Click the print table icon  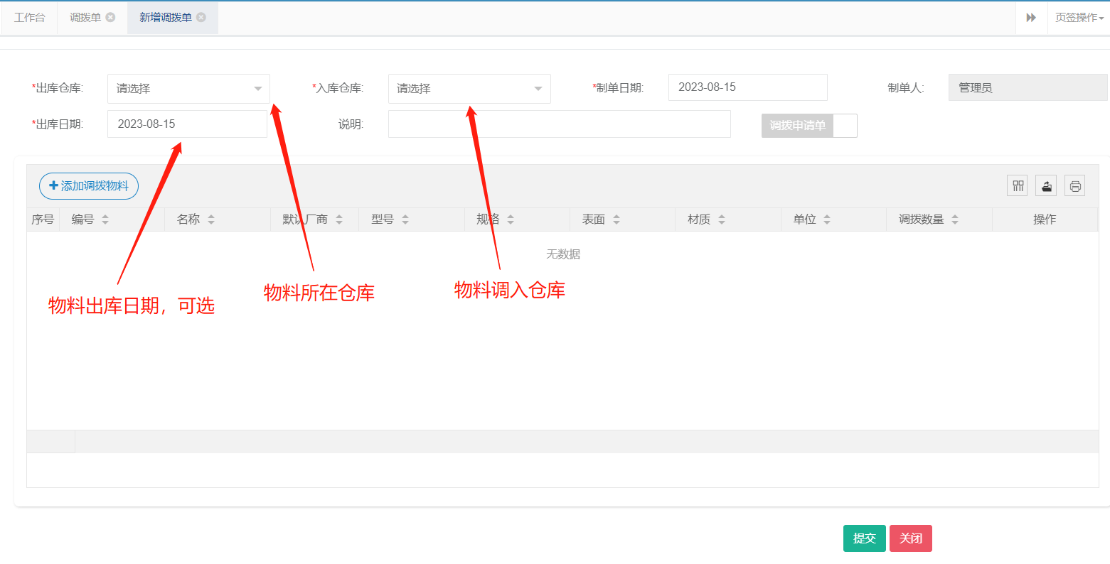click(1074, 186)
